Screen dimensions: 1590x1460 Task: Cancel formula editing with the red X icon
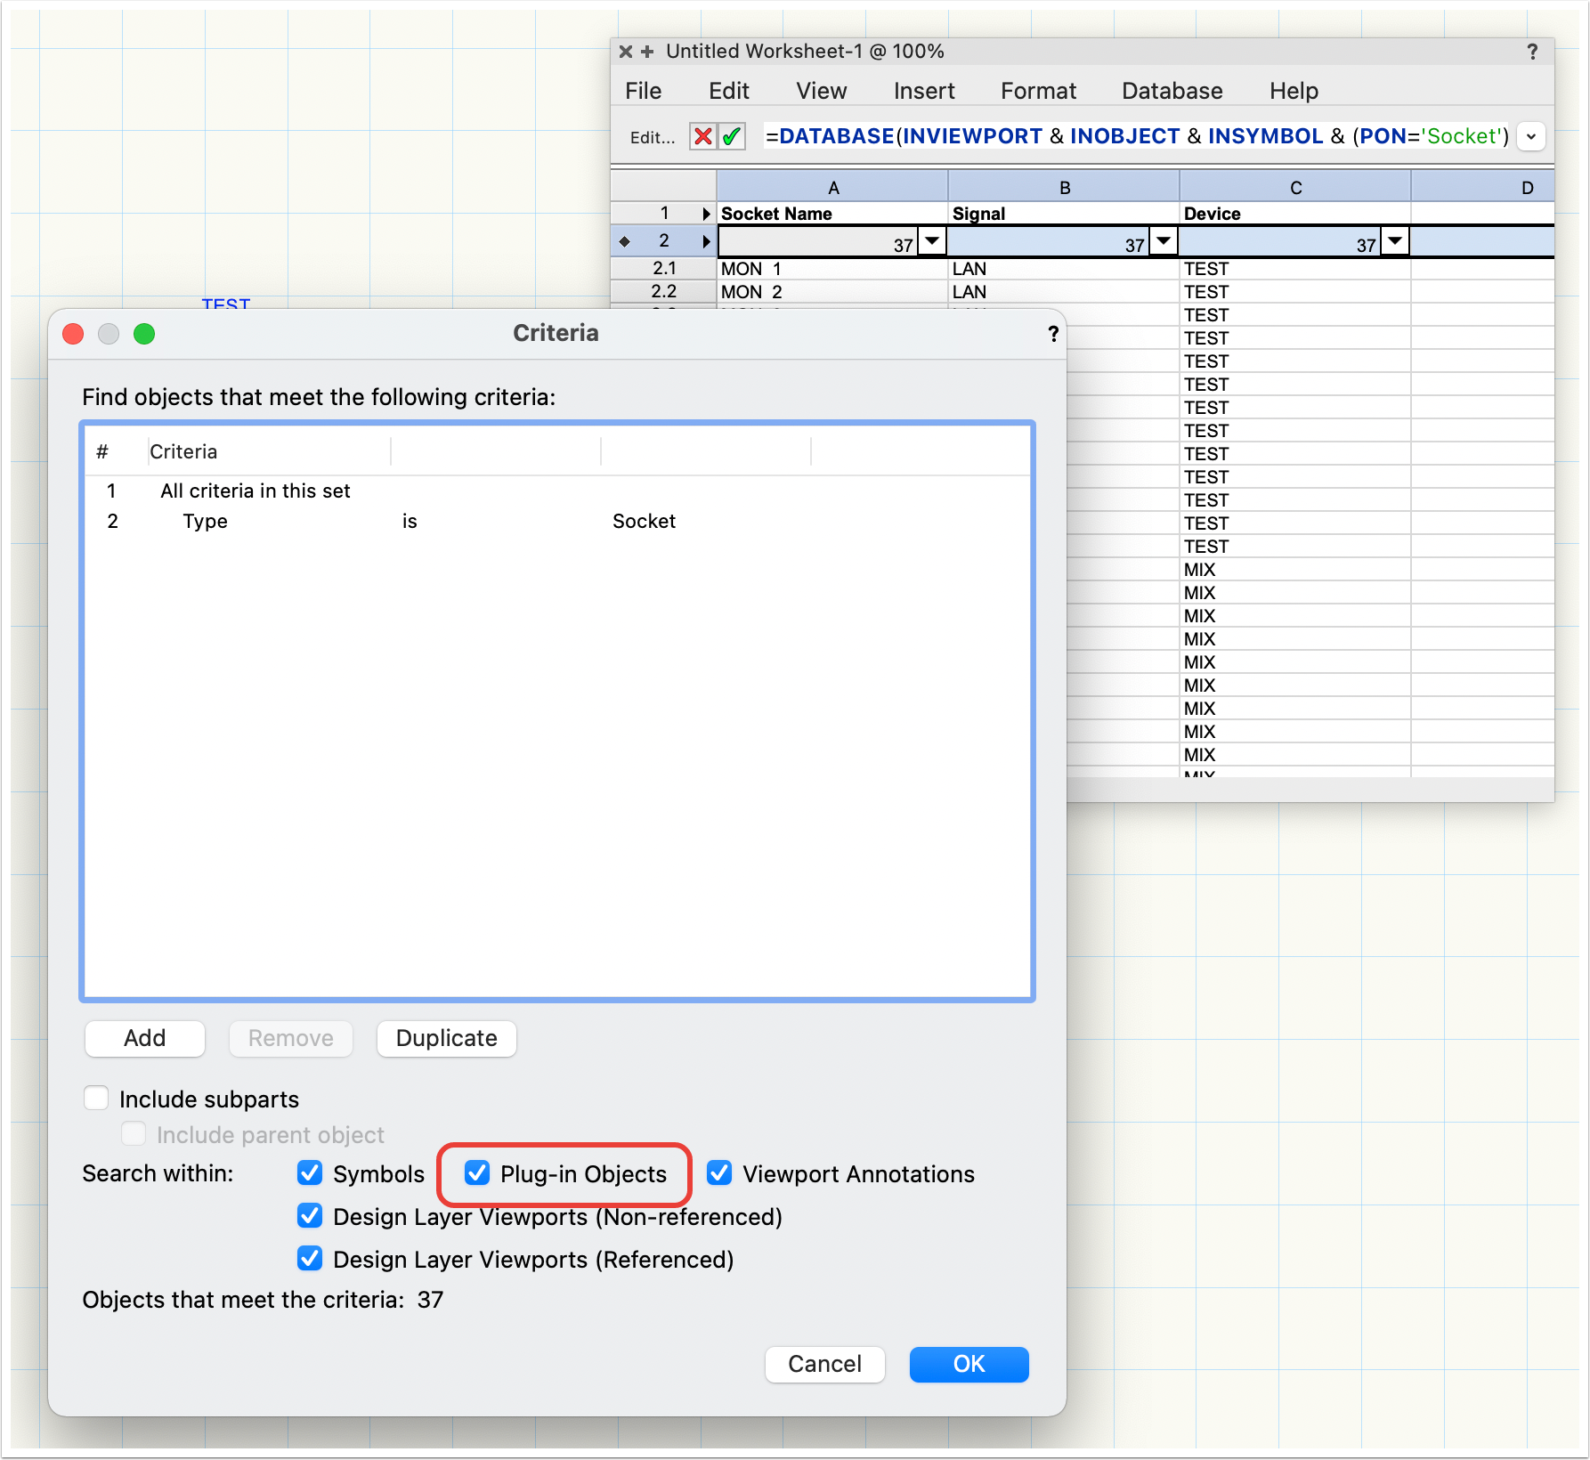coord(703,136)
